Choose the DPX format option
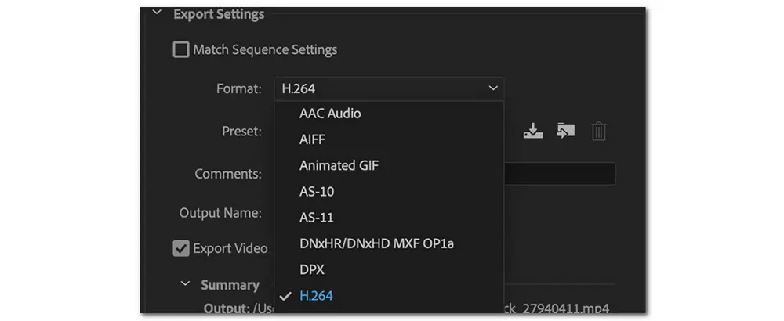The height and width of the screenshot is (321, 784). click(311, 269)
